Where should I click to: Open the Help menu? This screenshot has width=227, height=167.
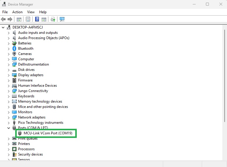coord(43,12)
